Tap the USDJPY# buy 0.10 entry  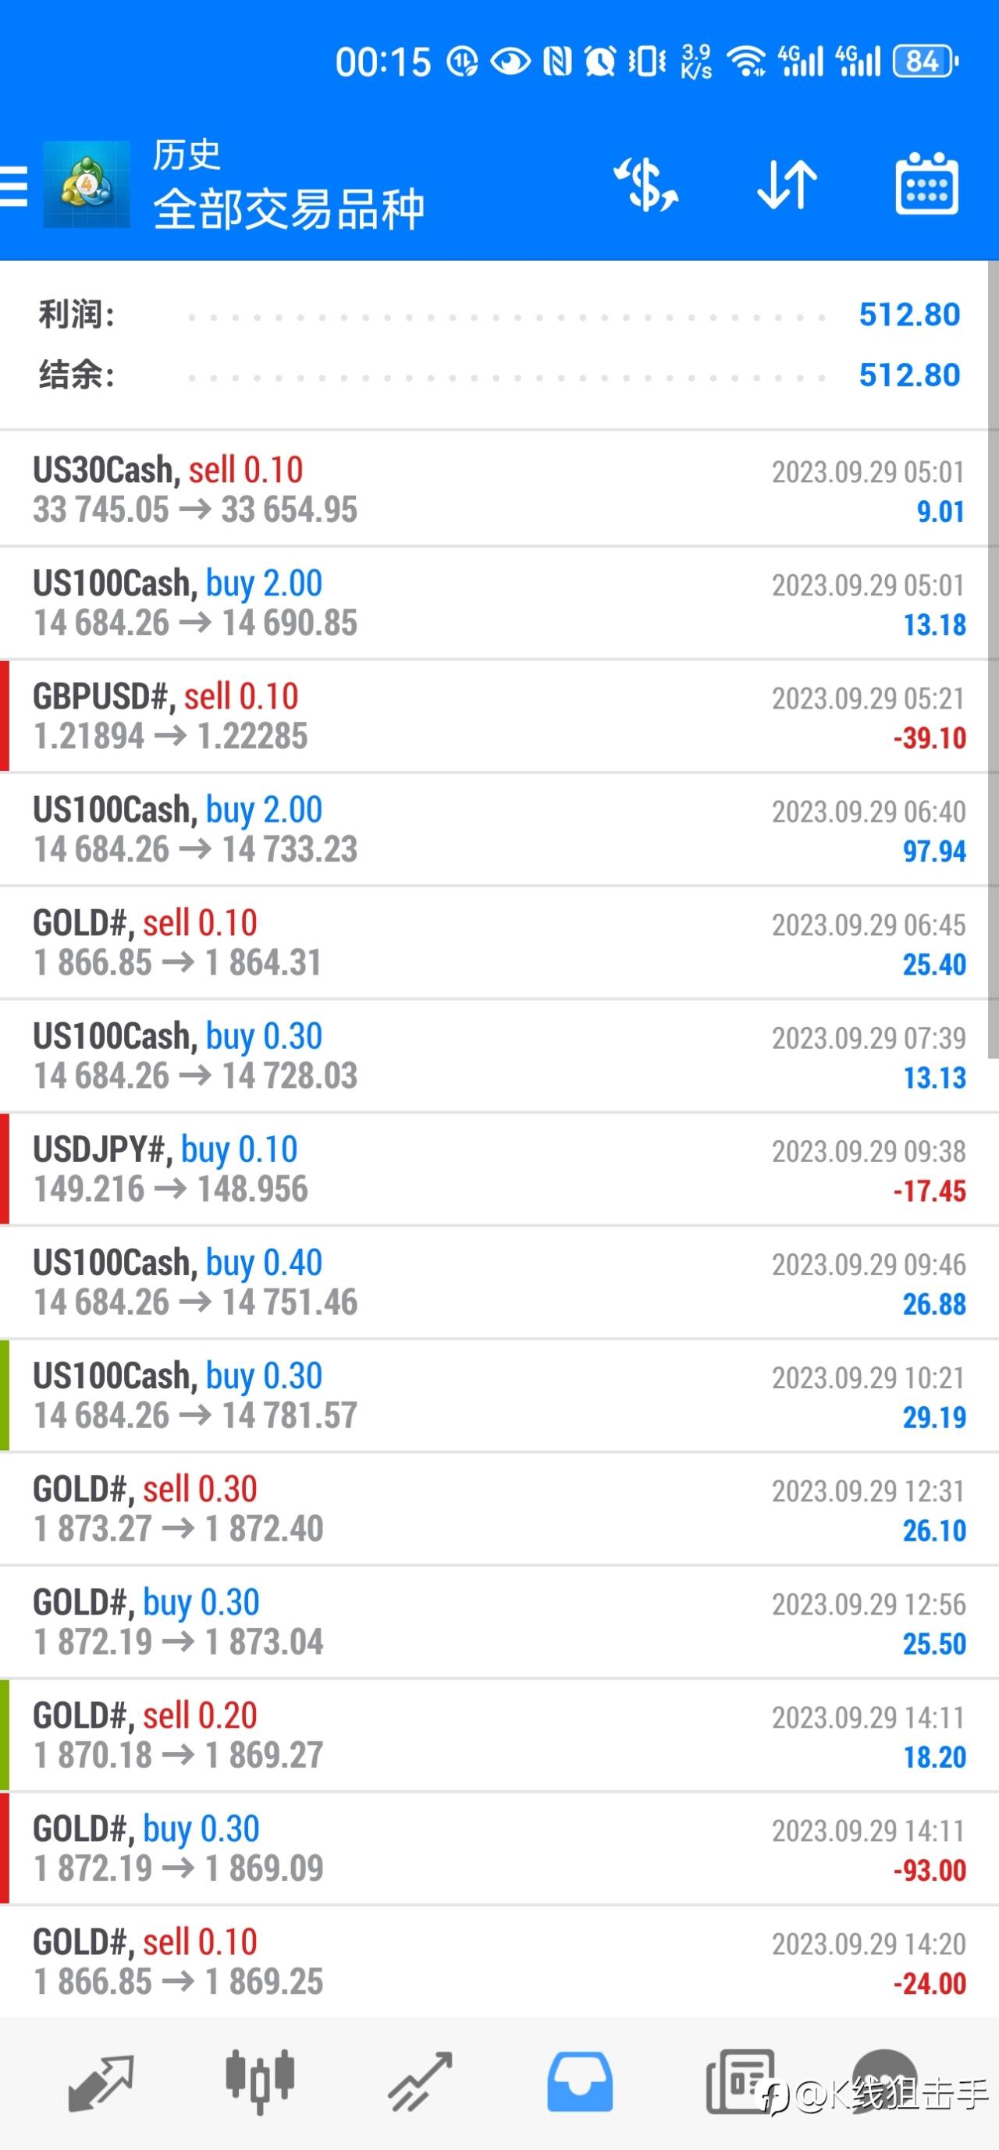[499, 1169]
